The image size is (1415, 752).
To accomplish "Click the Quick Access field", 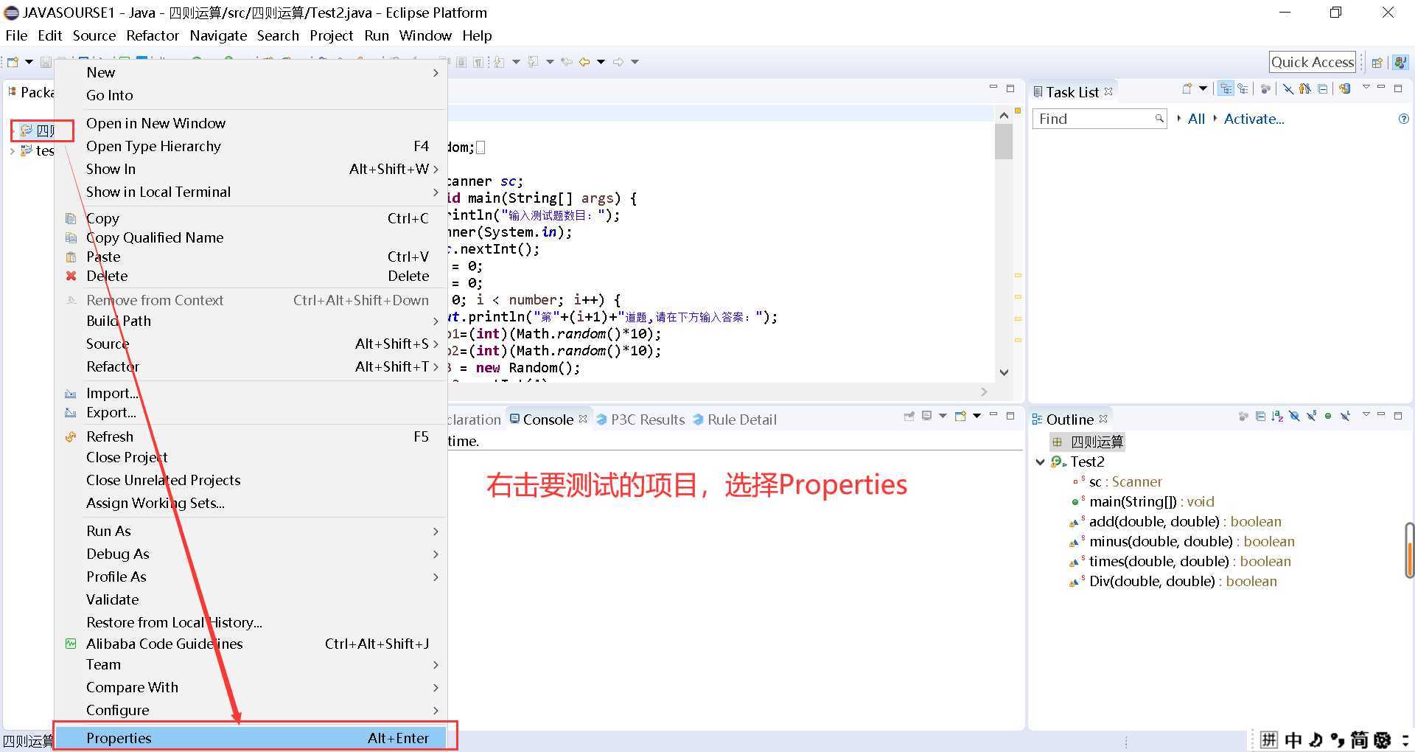I will pyautogui.click(x=1312, y=62).
